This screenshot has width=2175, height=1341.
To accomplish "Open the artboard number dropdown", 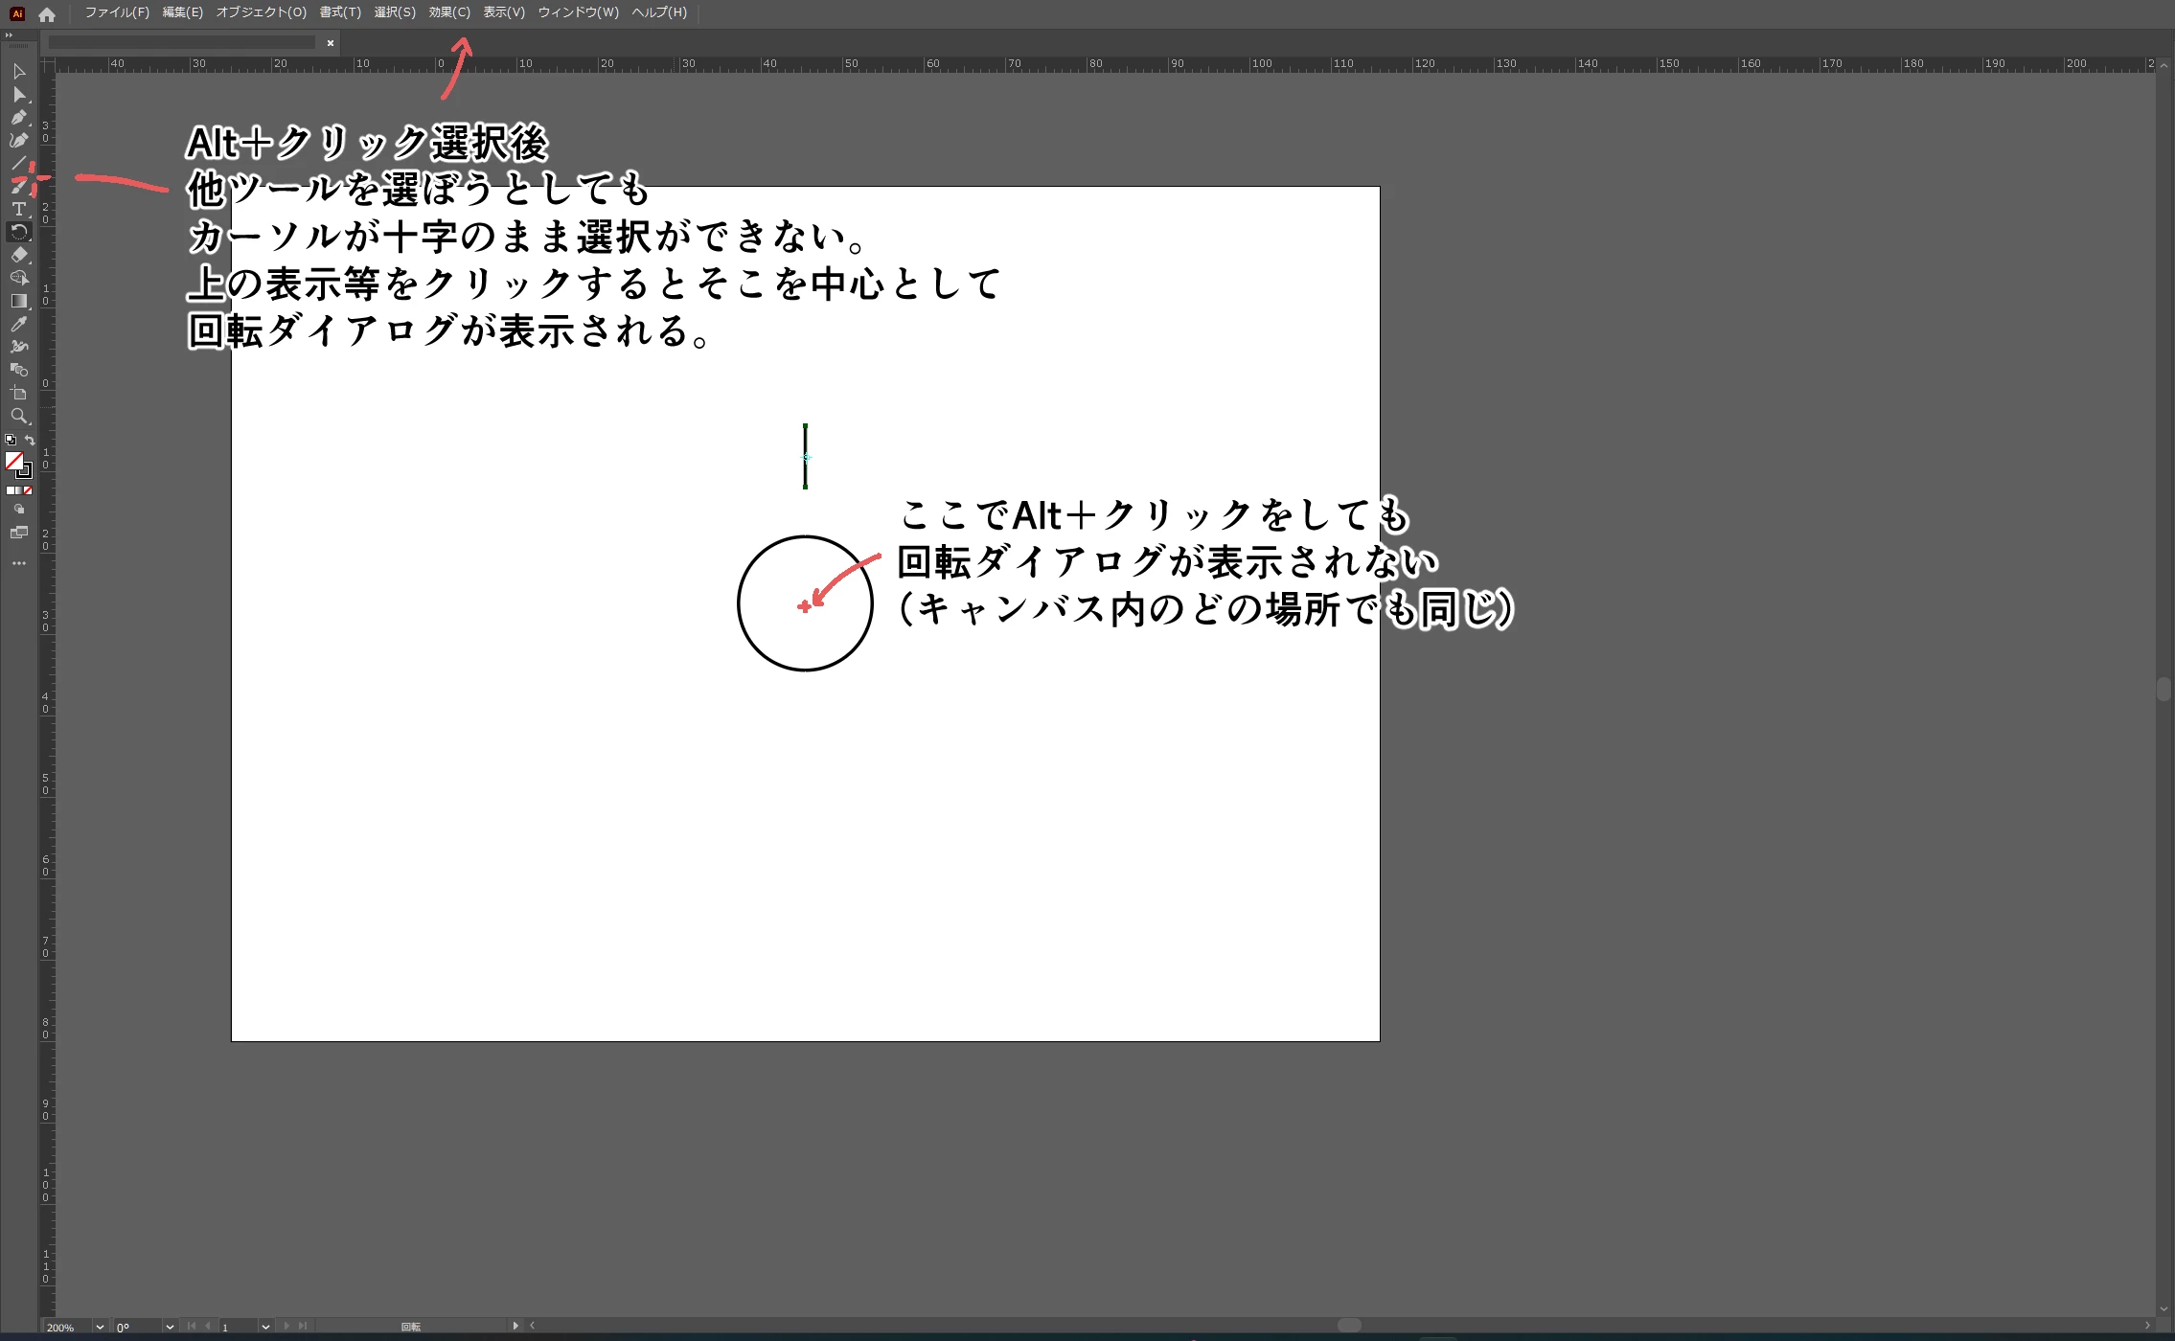I will (265, 1327).
